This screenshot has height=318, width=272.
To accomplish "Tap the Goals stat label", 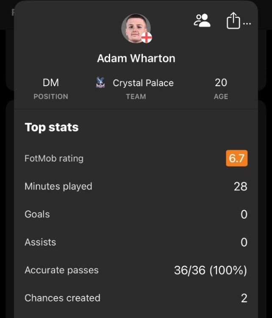I will coord(37,214).
